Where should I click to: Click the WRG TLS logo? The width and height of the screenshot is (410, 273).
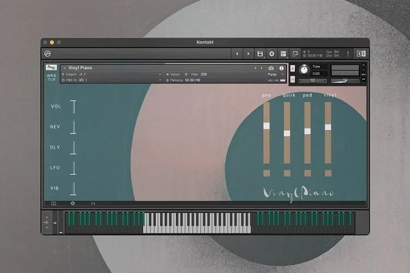pyautogui.click(x=51, y=78)
